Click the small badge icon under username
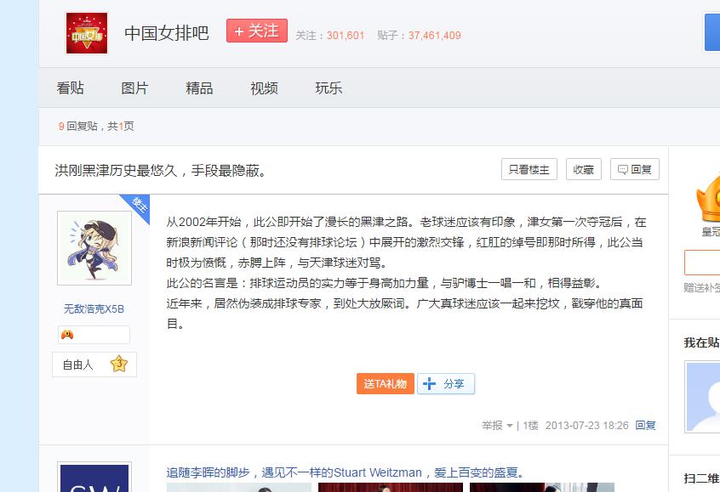The height and width of the screenshot is (492, 720). pyautogui.click(x=67, y=335)
